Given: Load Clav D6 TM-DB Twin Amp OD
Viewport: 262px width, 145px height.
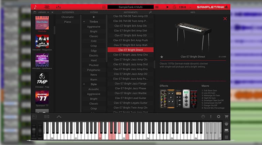Looking at the screenshot, I should tap(131, 16).
